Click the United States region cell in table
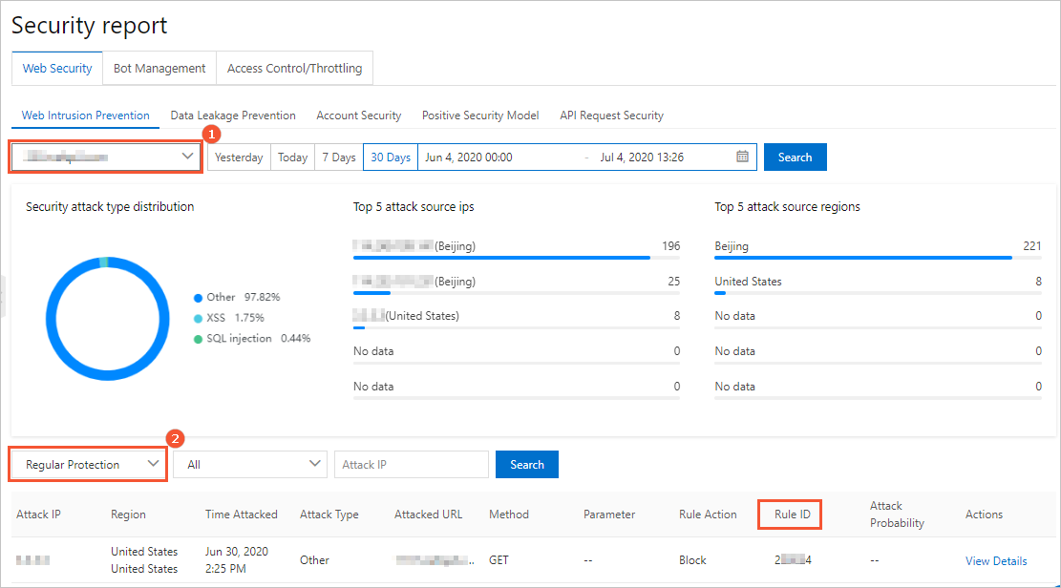The width and height of the screenshot is (1061, 588). point(144,560)
